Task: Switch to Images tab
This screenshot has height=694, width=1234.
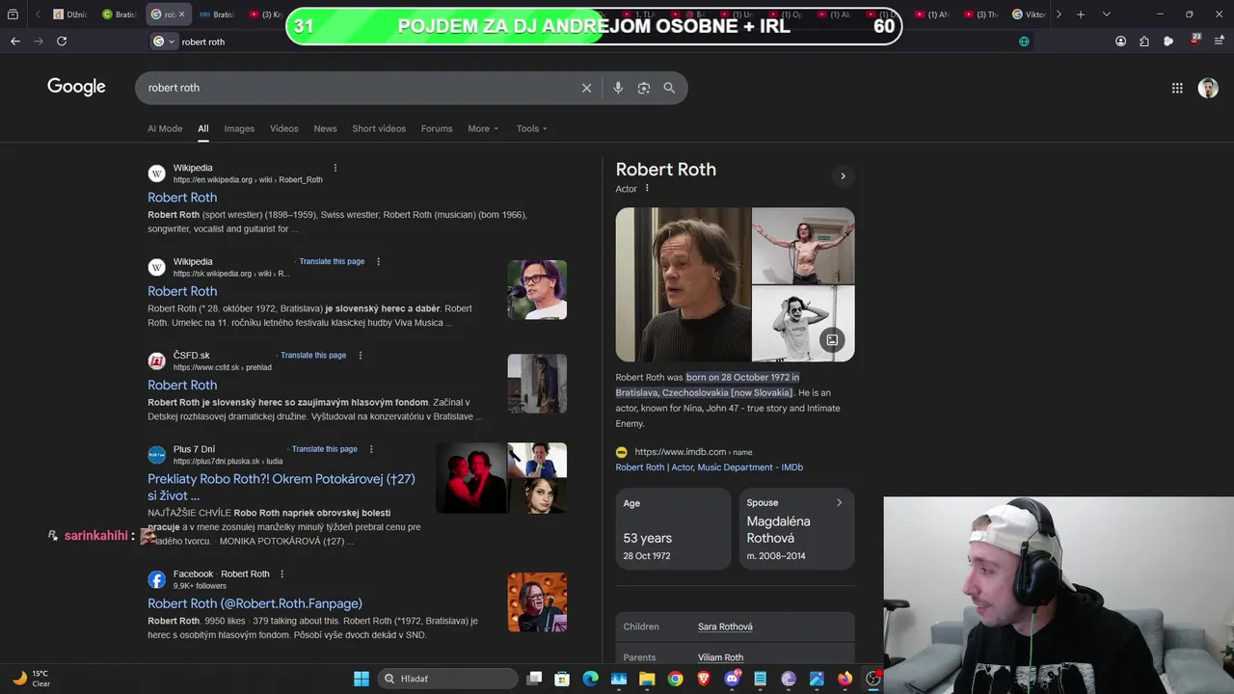Action: pyautogui.click(x=239, y=128)
